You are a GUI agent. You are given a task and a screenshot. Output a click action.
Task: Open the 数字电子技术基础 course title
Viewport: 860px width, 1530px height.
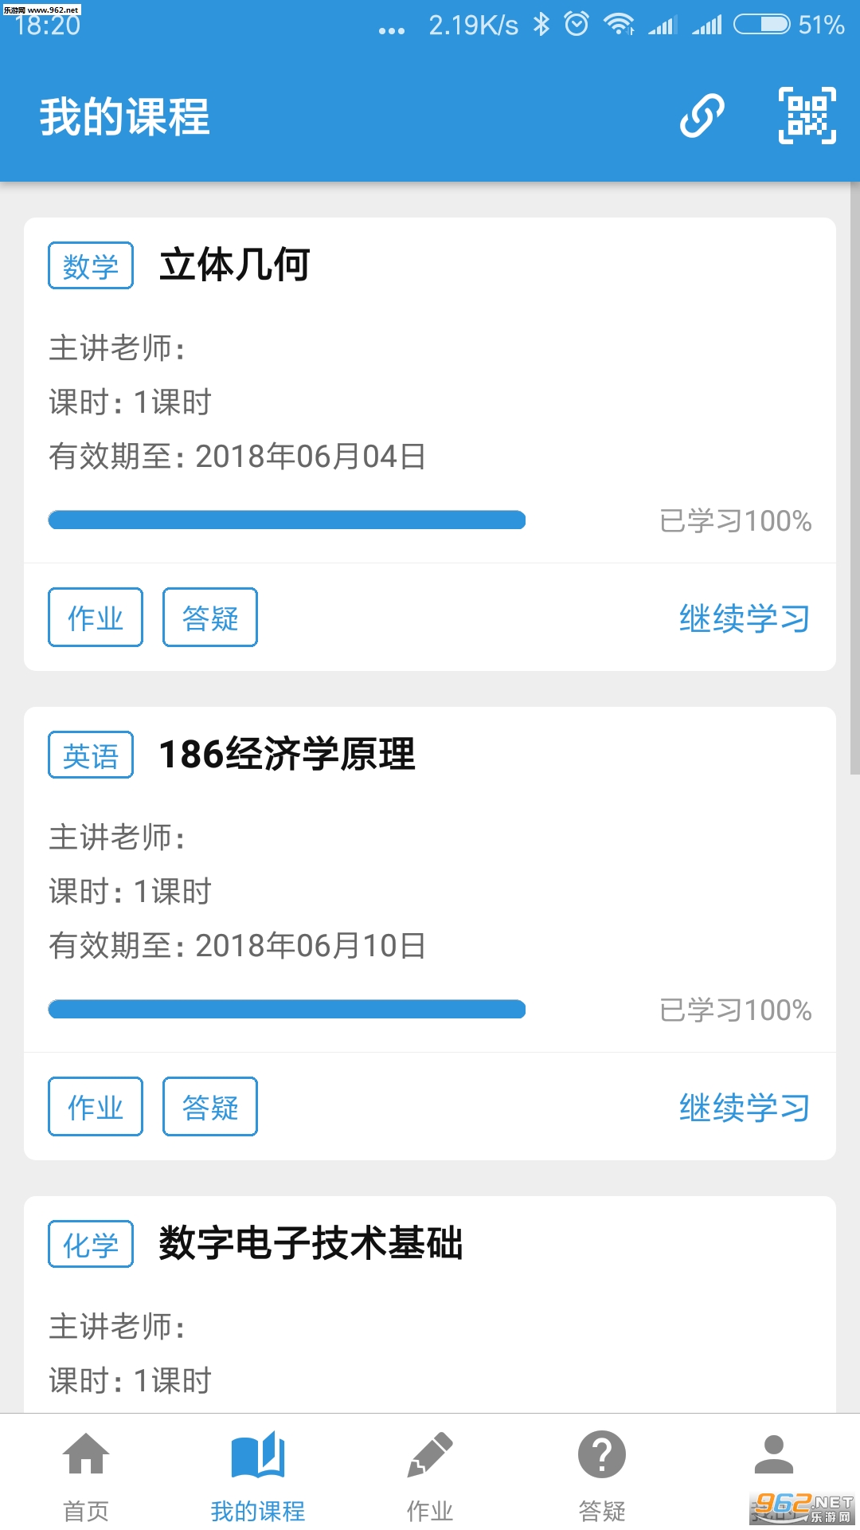[x=311, y=1243]
